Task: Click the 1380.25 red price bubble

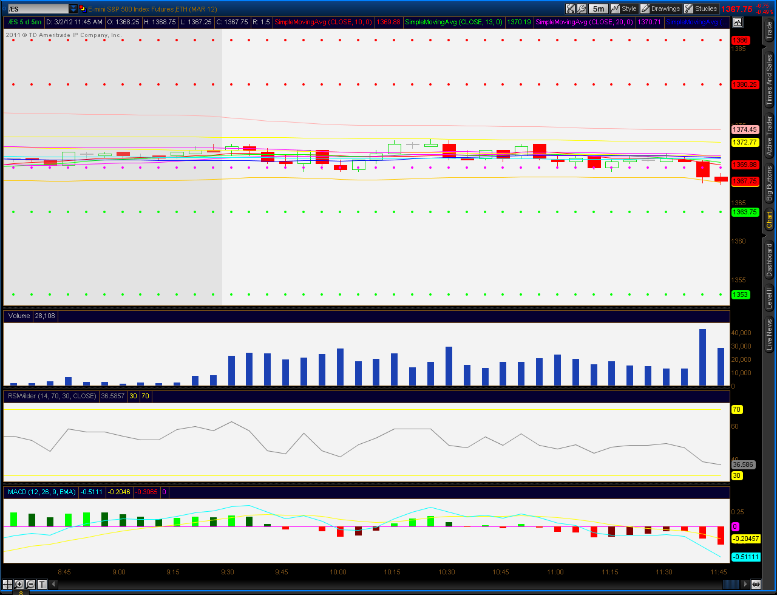Action: point(744,84)
